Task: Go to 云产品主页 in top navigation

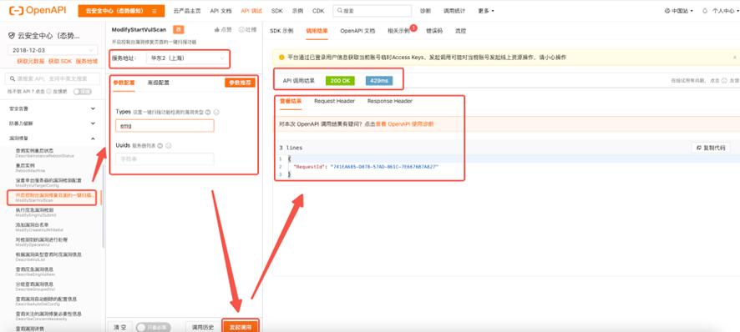Action: point(186,10)
